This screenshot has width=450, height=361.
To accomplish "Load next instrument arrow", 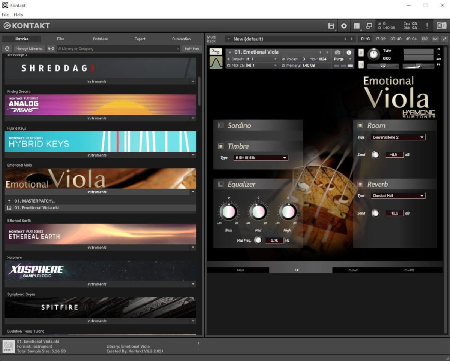I will click(x=327, y=52).
